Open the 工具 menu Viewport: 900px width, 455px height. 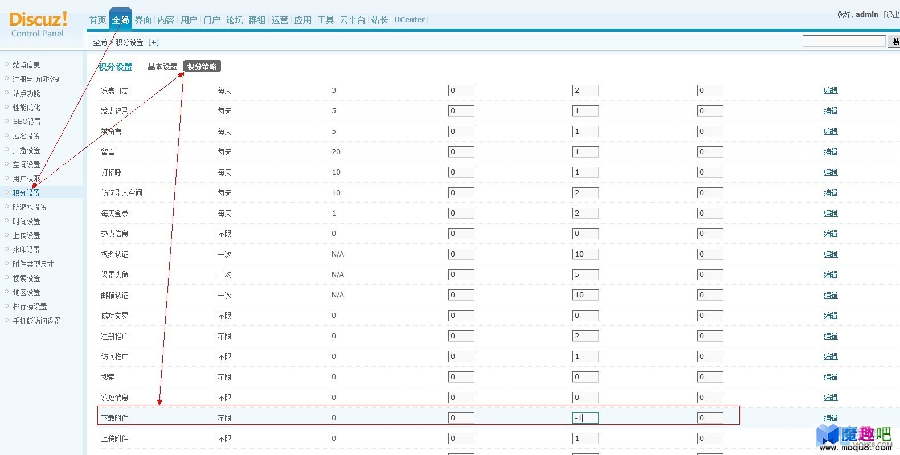tap(325, 20)
